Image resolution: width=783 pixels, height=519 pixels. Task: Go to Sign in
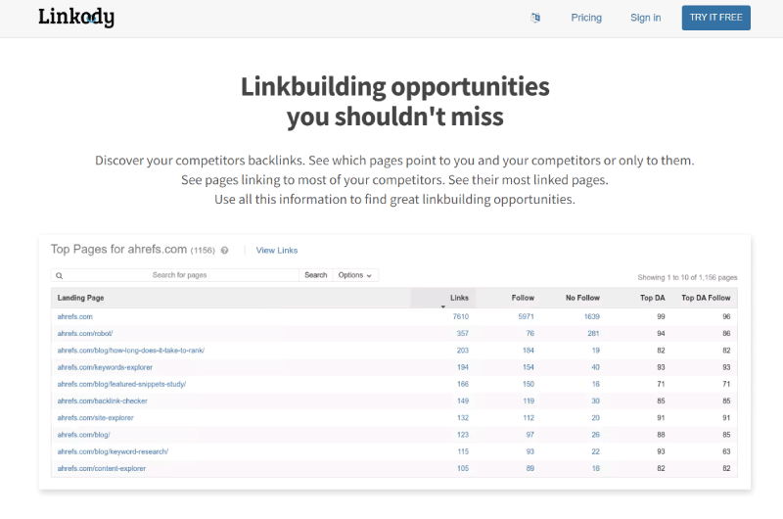tap(645, 18)
